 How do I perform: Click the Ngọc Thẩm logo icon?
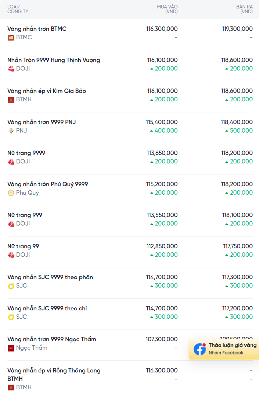pos(11,348)
